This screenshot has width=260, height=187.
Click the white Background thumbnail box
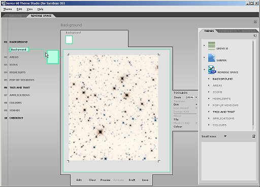[69, 40]
